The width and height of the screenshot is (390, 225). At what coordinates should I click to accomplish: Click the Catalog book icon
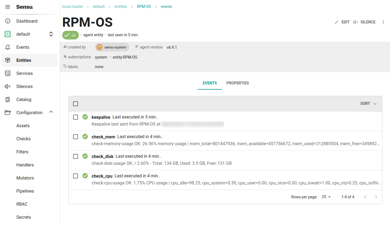(8, 99)
